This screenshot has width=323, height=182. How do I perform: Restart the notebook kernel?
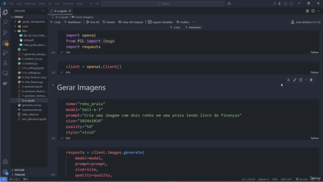[x=109, y=22]
